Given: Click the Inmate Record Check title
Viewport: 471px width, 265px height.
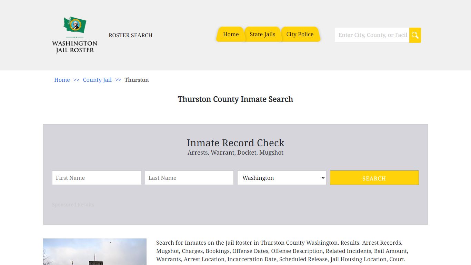Looking at the screenshot, I should click(x=235, y=143).
